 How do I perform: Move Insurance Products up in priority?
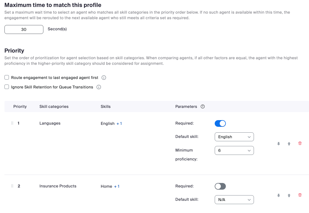coord(289,195)
